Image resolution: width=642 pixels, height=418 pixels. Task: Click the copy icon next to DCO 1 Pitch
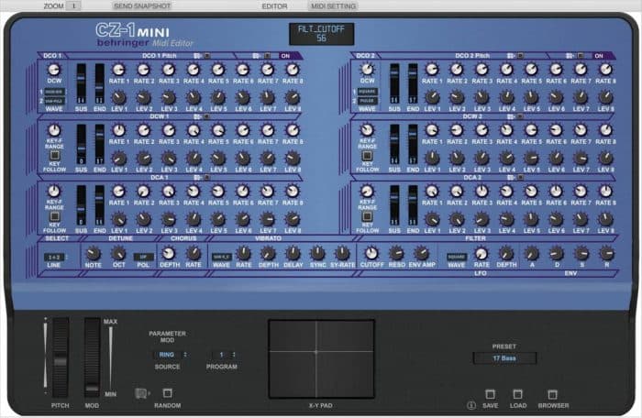coord(197,56)
